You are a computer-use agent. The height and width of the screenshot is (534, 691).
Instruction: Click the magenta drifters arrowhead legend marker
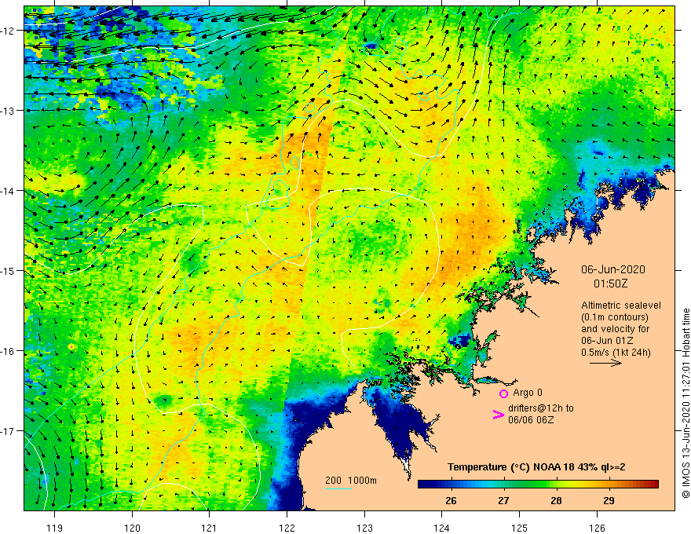(x=498, y=415)
